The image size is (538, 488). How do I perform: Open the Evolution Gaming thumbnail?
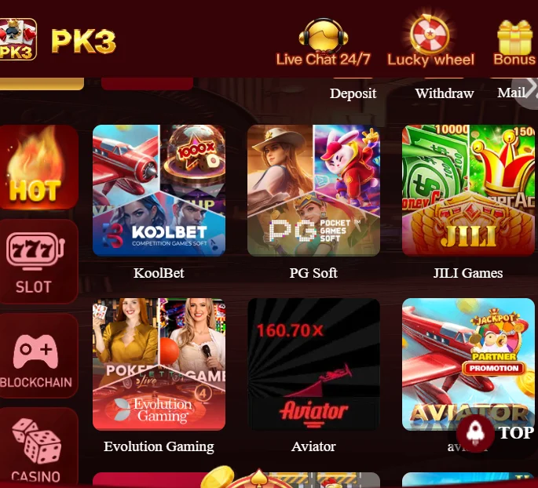[x=159, y=364]
